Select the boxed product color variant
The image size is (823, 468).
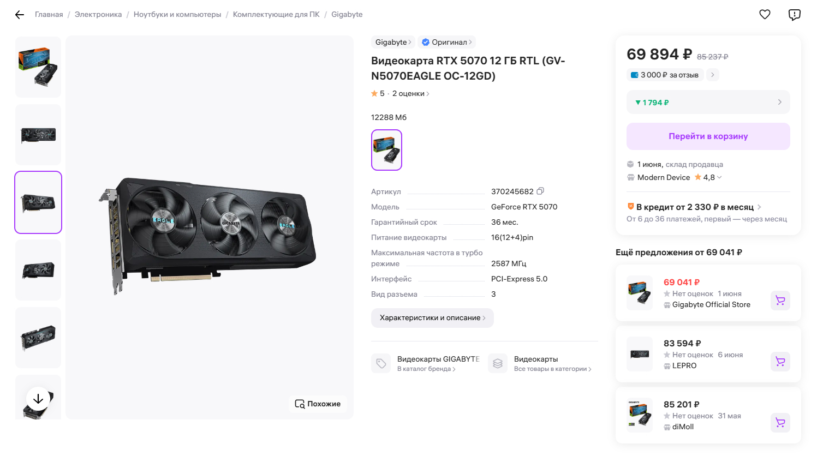pos(386,150)
